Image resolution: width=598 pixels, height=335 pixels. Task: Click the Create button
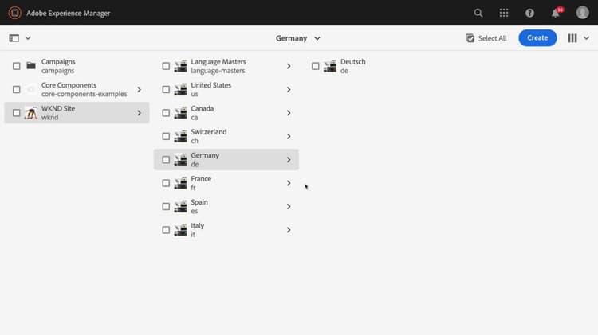tap(537, 37)
